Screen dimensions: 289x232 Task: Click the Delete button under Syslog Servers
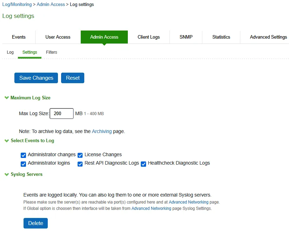pyautogui.click(x=35, y=223)
